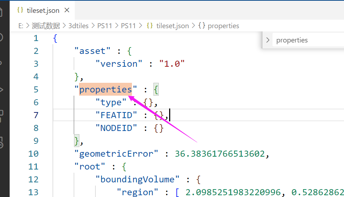
Task: Select the tileset.json editor tab
Action: click(43, 10)
